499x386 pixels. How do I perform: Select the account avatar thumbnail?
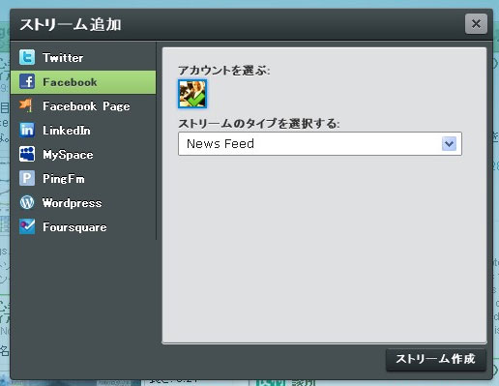(192, 94)
